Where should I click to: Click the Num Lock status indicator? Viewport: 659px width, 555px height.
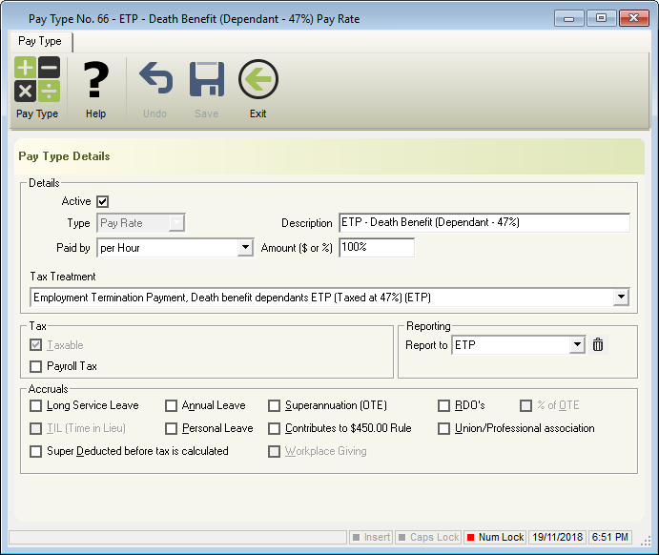pyautogui.click(x=495, y=537)
